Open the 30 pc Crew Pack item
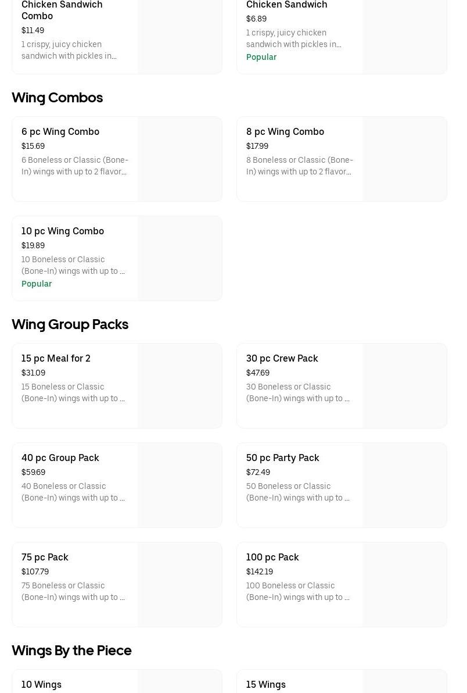Image resolution: width=467 pixels, height=693 pixels. coord(282,359)
